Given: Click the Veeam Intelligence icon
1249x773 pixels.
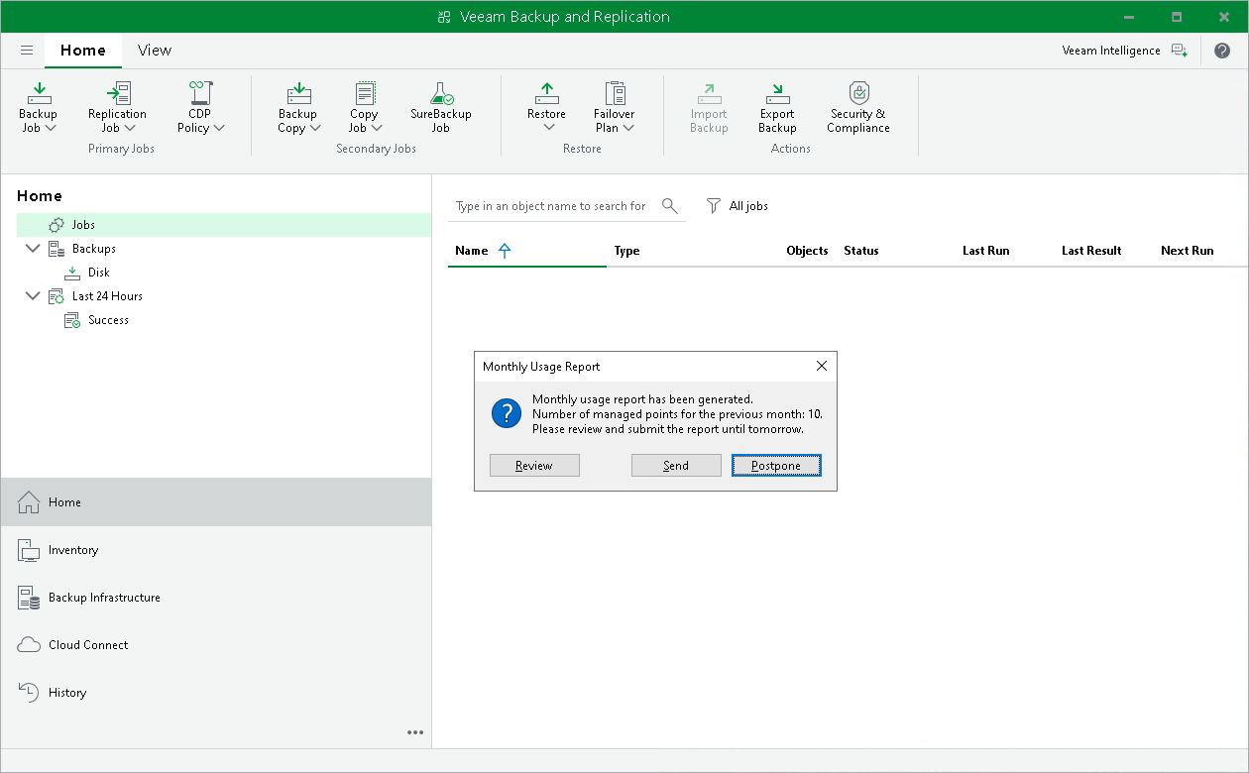Looking at the screenshot, I should click(x=1180, y=50).
